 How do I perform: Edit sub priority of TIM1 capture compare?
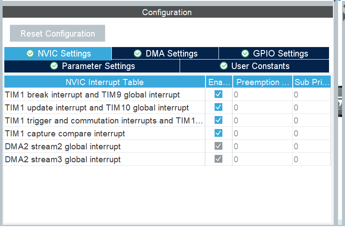pos(311,133)
